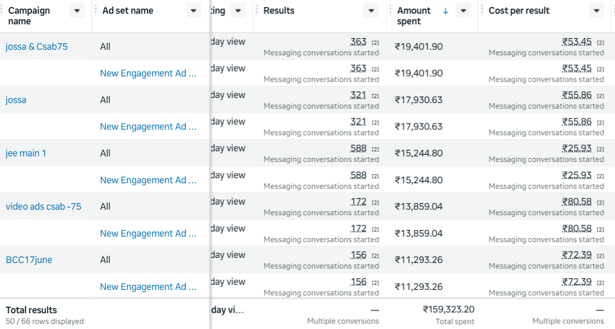615x329 pixels.
Task: Click drag handle beside Cost per result header
Action: (x=482, y=10)
